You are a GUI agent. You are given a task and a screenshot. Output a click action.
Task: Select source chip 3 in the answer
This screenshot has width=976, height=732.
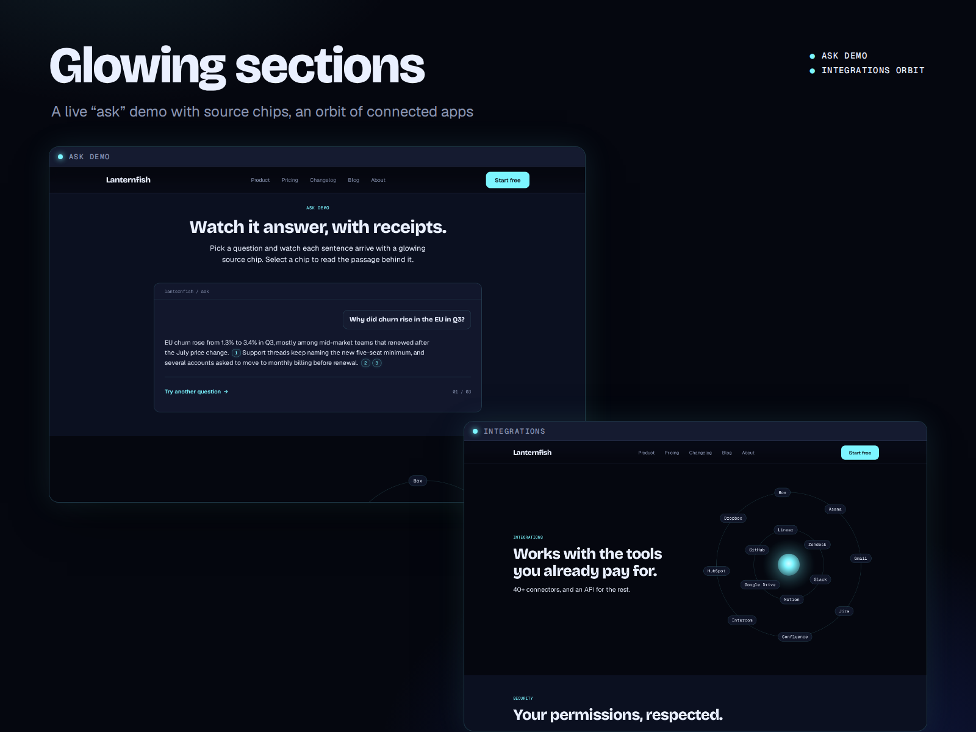(377, 363)
